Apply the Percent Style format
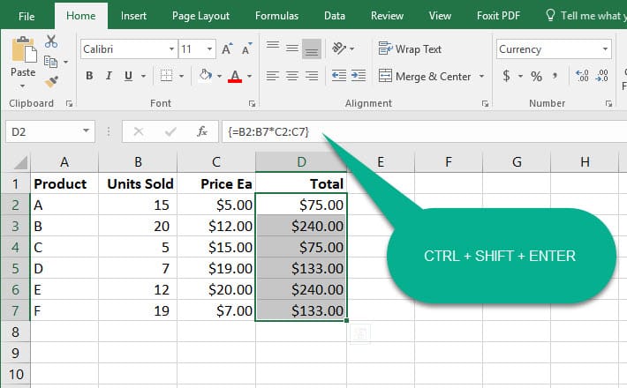627x388 pixels. coord(536,77)
